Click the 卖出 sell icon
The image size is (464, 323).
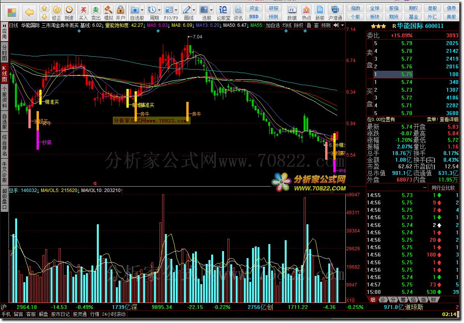coord(96,13)
